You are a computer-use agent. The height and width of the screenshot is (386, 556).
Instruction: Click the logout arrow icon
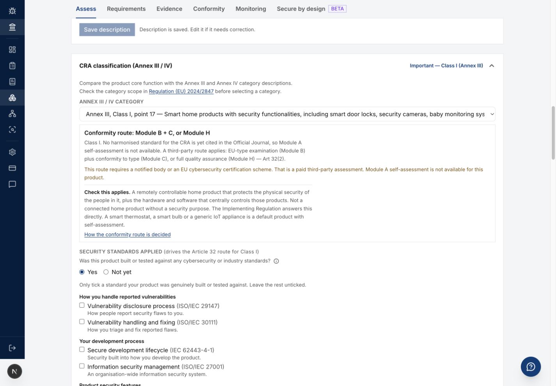(x=12, y=348)
